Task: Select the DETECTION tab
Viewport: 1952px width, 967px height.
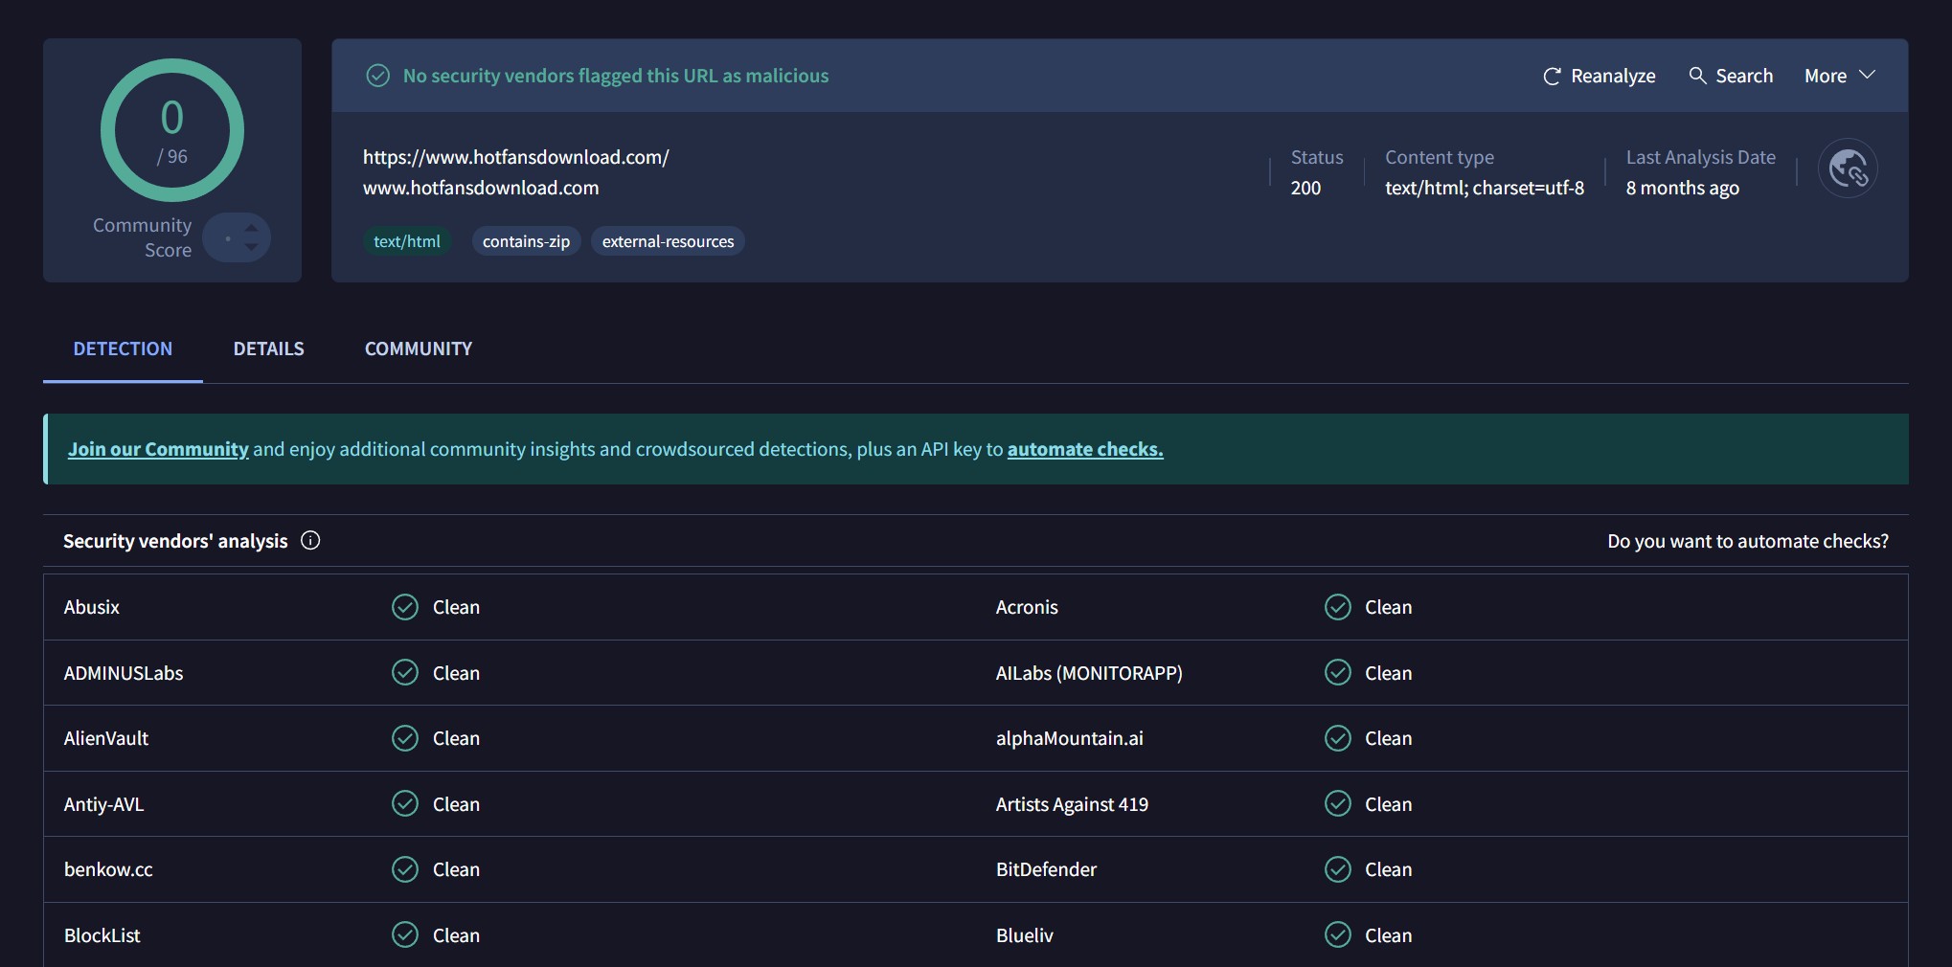Action: 123,349
